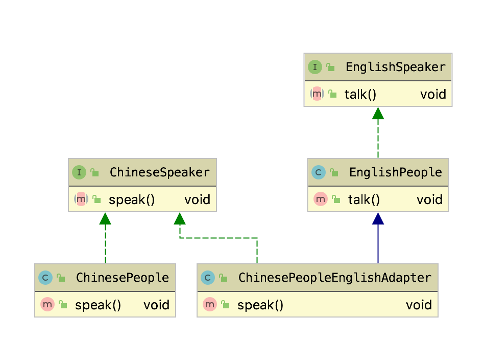Click the method icon beside speak() in ChineseSpeaker

pyautogui.click(x=81, y=199)
